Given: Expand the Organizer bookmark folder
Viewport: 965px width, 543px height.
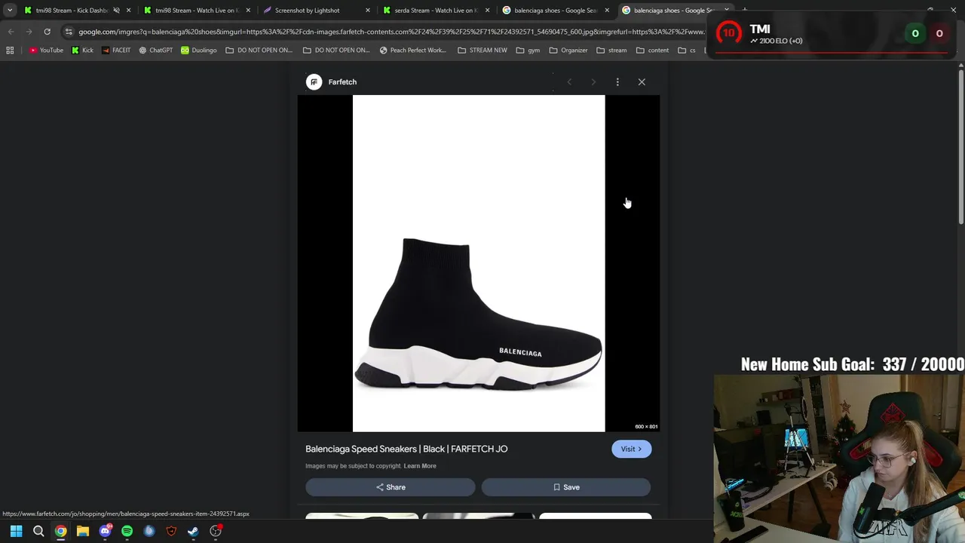Looking at the screenshot, I should coord(568,51).
